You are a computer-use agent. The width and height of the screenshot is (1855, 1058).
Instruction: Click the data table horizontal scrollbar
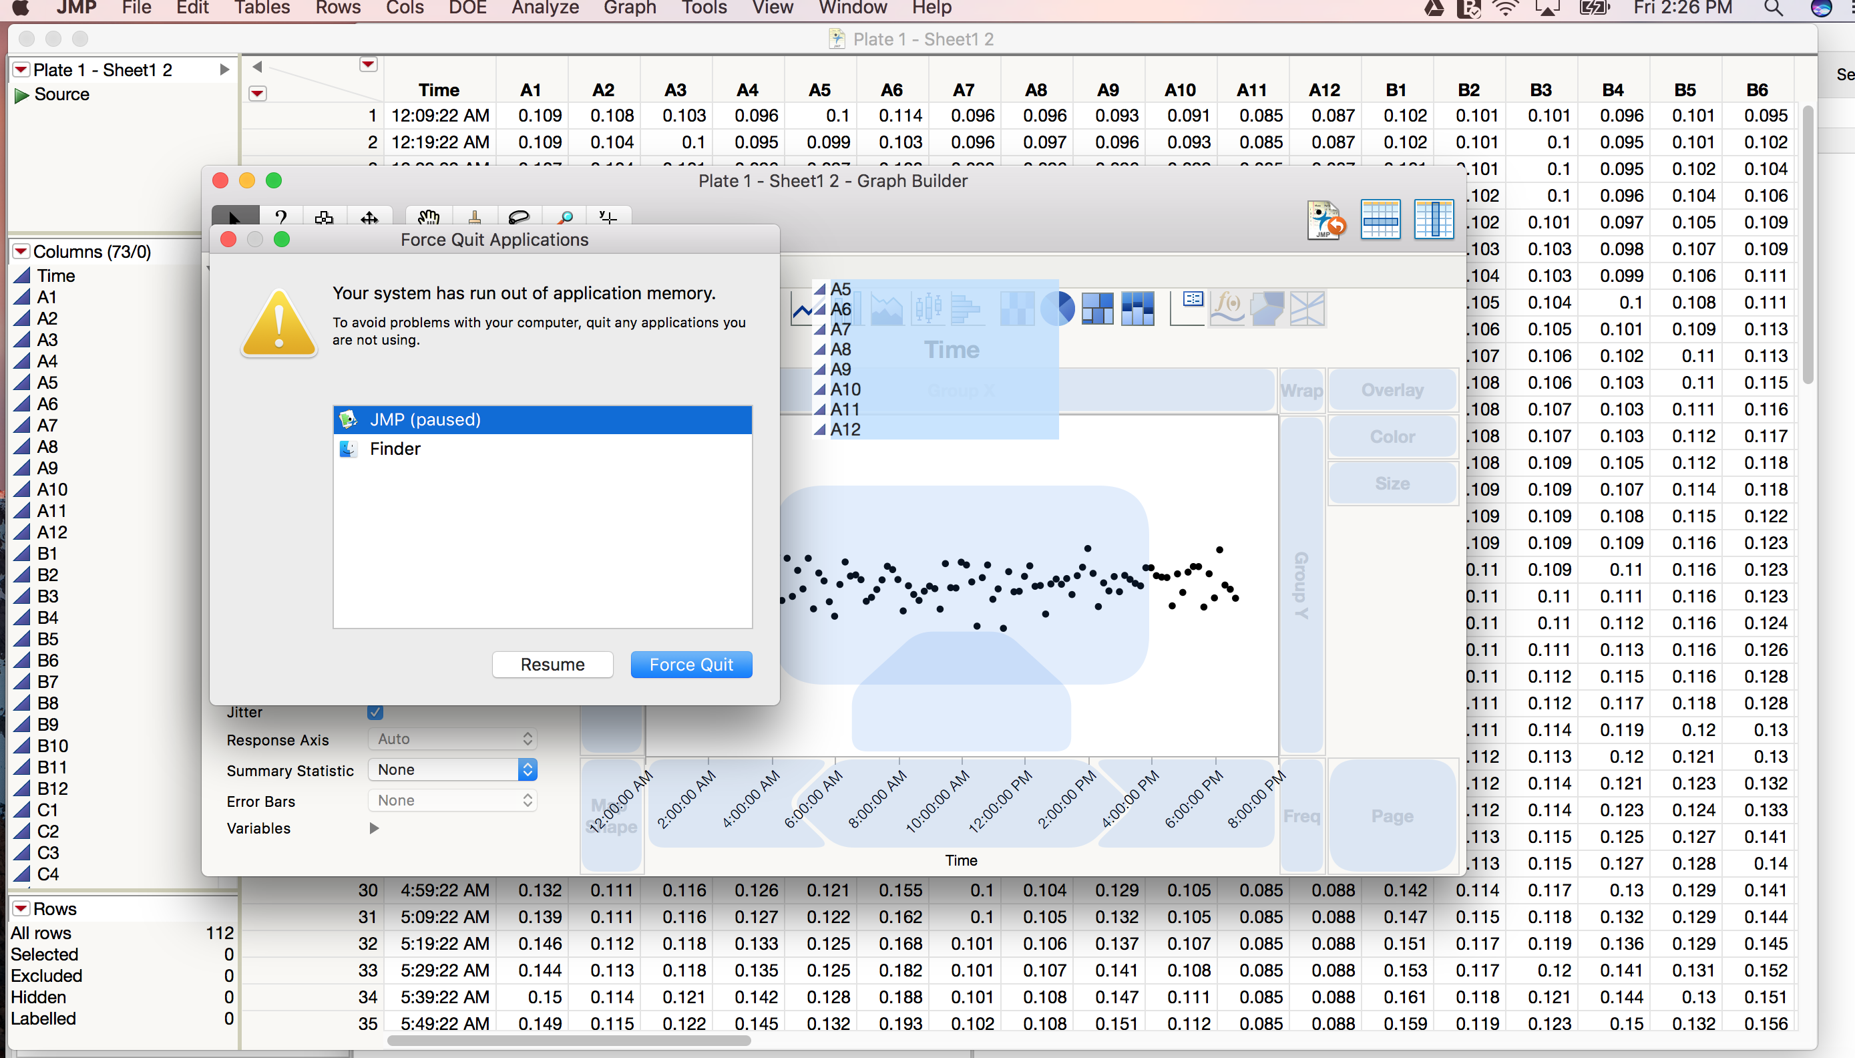tap(569, 1041)
